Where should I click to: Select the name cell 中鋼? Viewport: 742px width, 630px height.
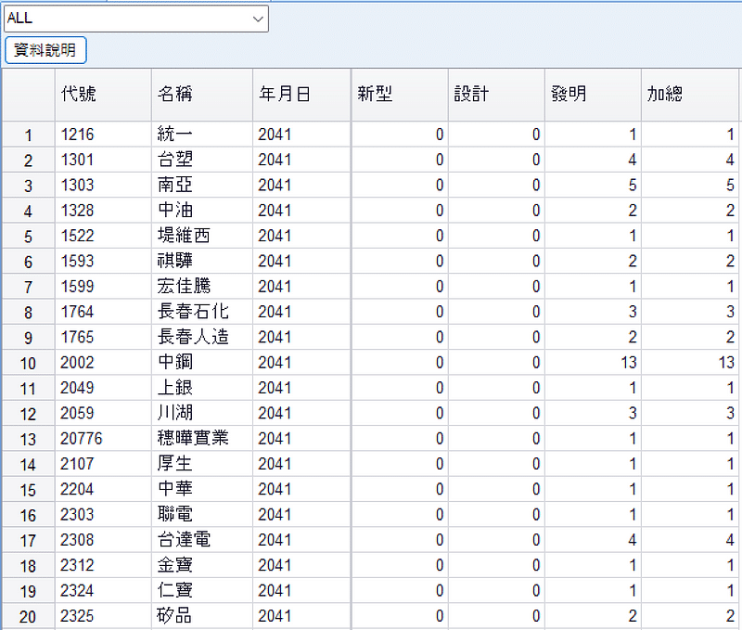pos(202,363)
